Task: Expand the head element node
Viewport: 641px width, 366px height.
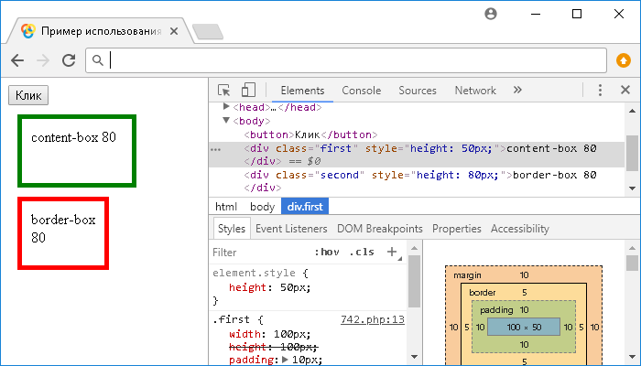Action: click(x=226, y=107)
